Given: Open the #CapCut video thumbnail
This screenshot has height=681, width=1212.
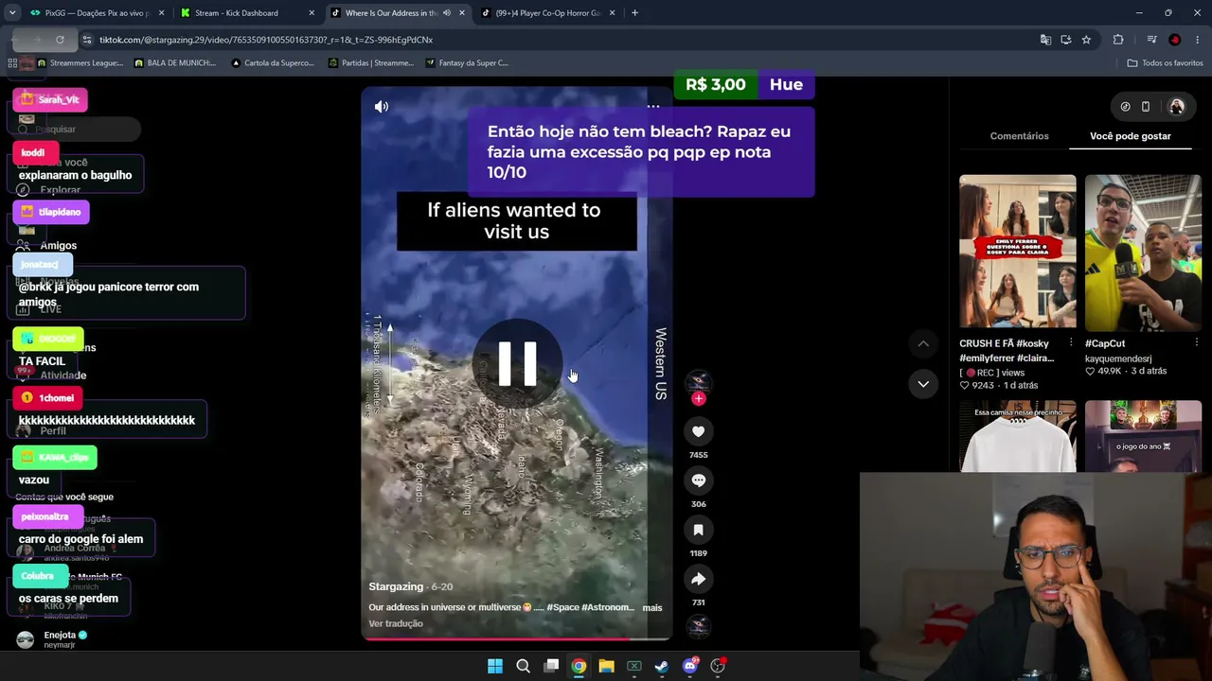Looking at the screenshot, I should coord(1143,252).
